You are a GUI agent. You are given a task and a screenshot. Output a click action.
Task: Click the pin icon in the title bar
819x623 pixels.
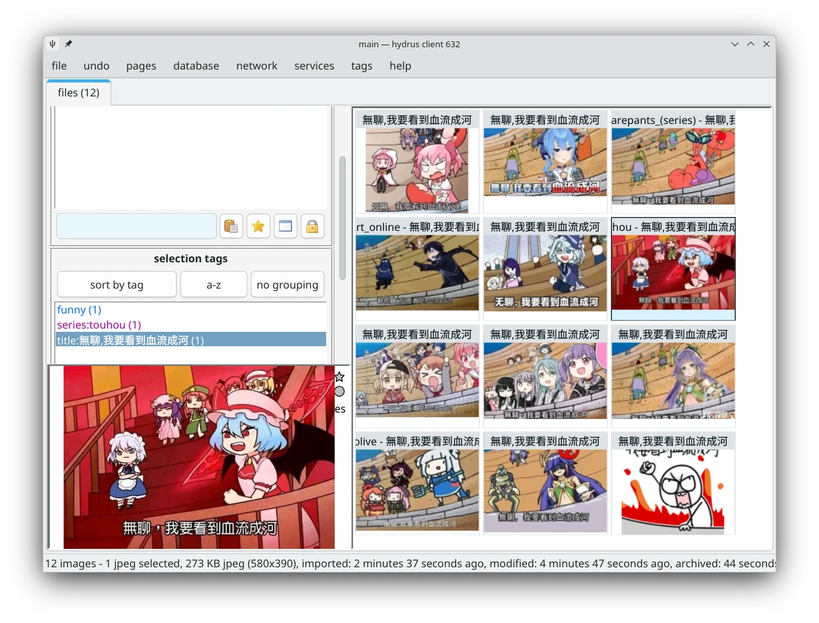[68, 44]
